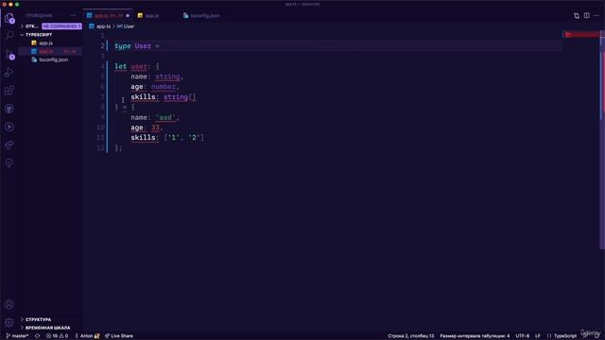Click User symbol in the breadcrumb

coord(129,26)
